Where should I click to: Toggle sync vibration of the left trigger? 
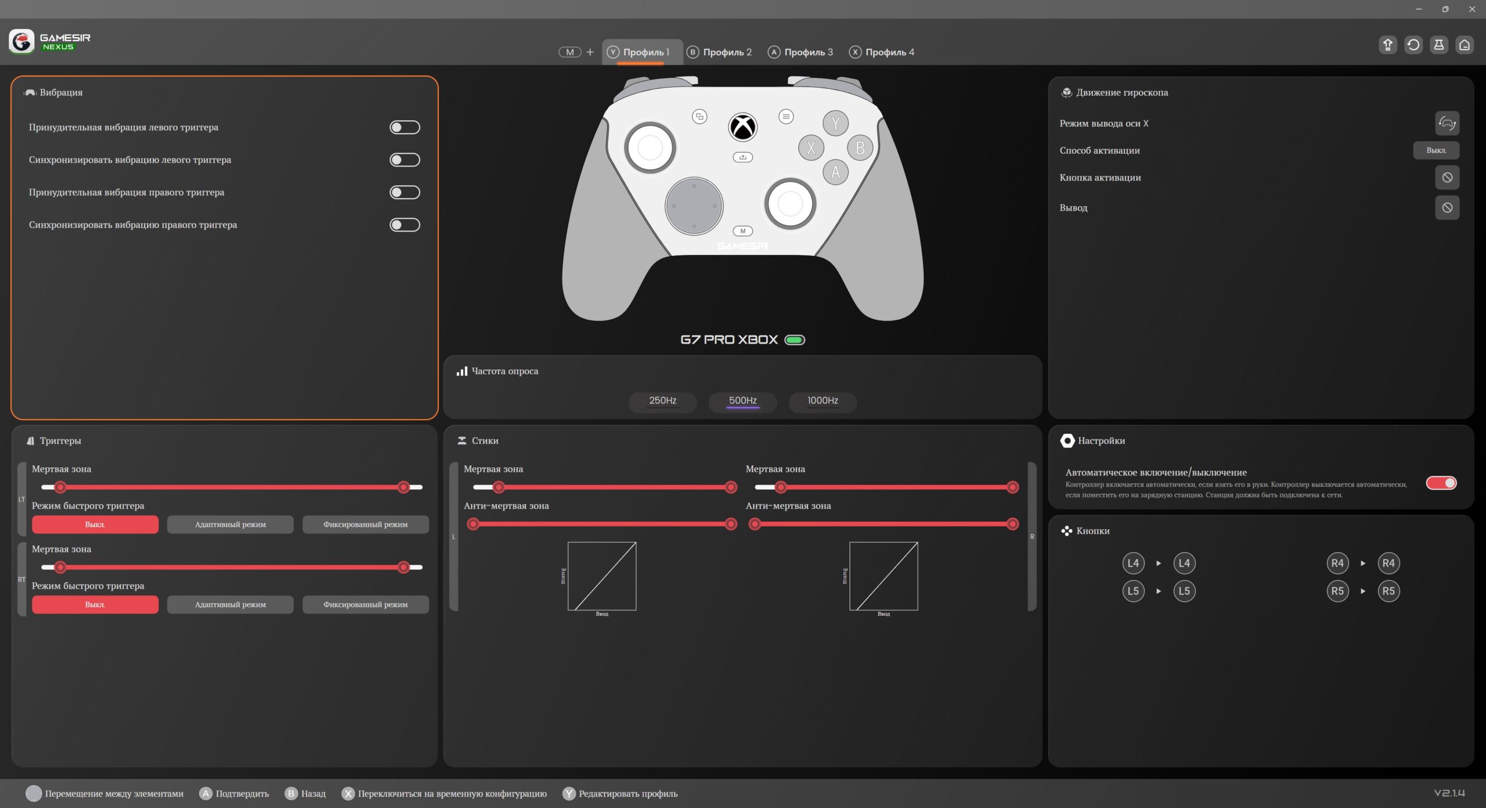[405, 160]
